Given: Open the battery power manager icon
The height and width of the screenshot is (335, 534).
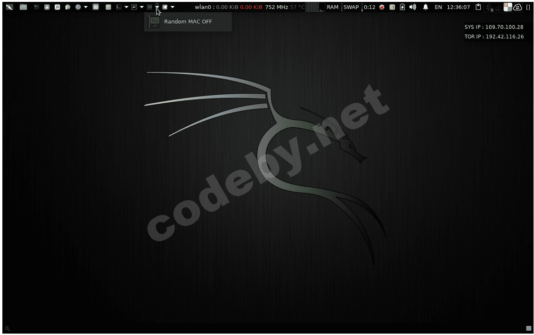Looking at the screenshot, I should click(402, 7).
